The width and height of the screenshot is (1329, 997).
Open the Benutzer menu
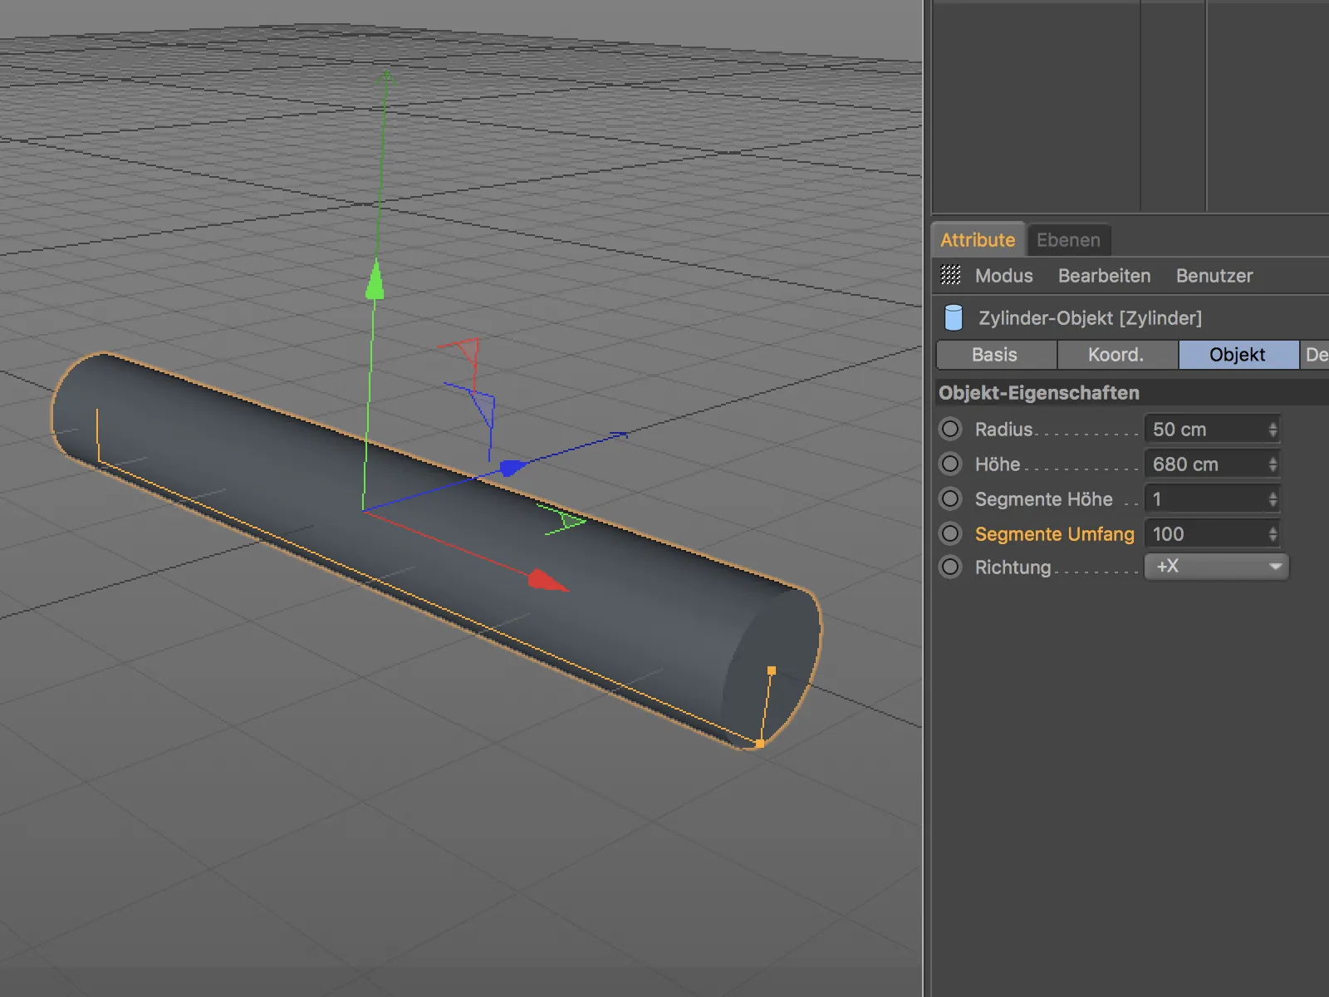[1214, 276]
